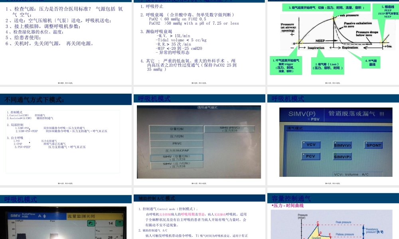Enable the VCV mode radio button

coord(311,145)
